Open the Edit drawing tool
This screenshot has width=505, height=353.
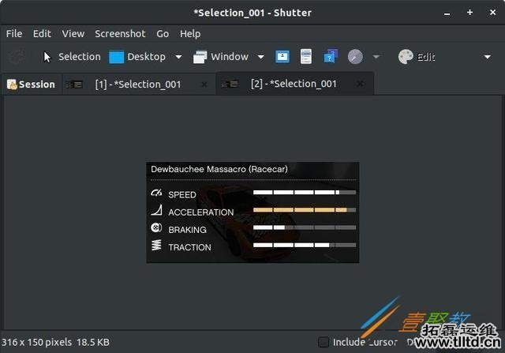417,57
